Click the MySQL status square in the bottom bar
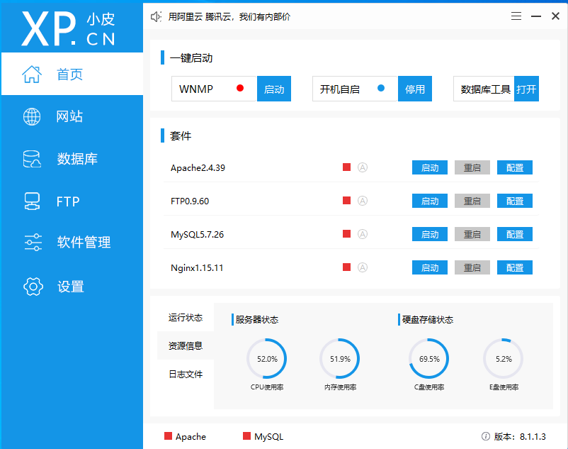Image resolution: width=568 pixels, height=449 pixels. (246, 436)
